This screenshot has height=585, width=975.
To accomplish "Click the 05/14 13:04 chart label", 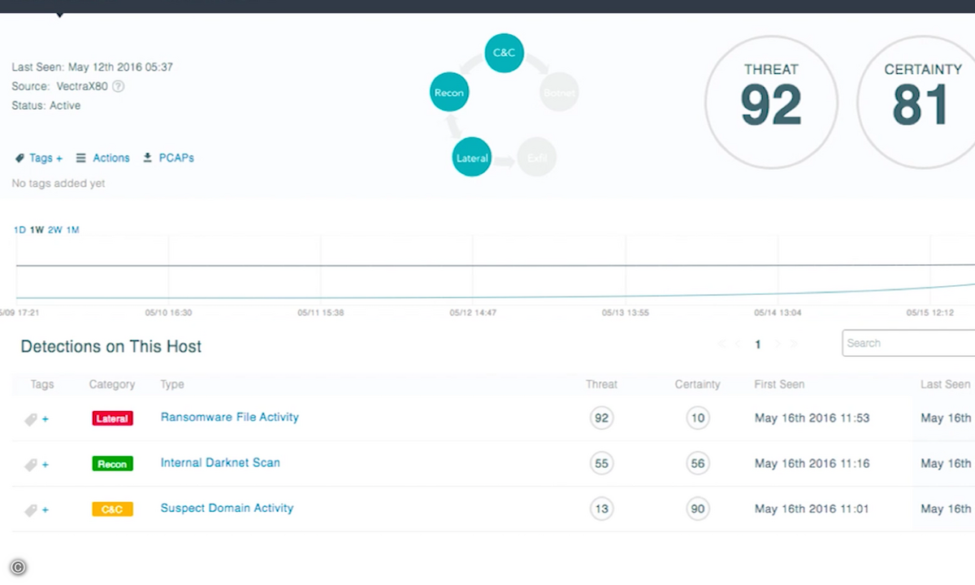I will (778, 312).
